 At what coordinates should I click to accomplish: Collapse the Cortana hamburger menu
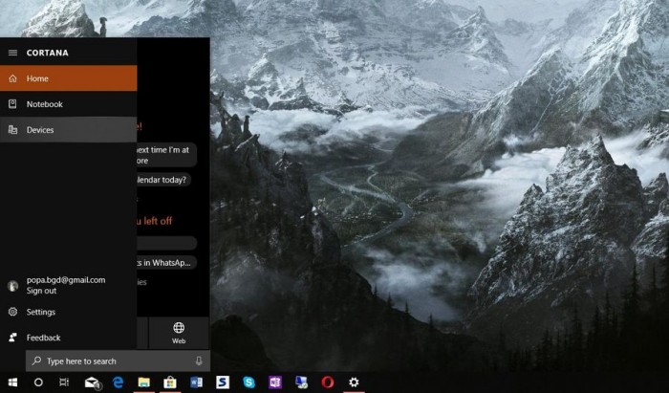pyautogui.click(x=12, y=53)
